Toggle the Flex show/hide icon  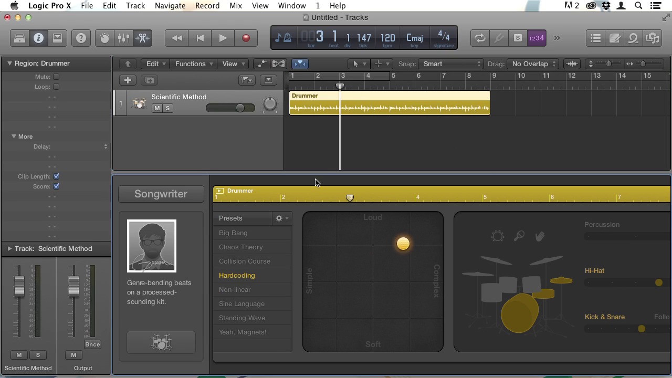pos(278,64)
